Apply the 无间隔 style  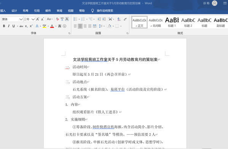[156, 22]
